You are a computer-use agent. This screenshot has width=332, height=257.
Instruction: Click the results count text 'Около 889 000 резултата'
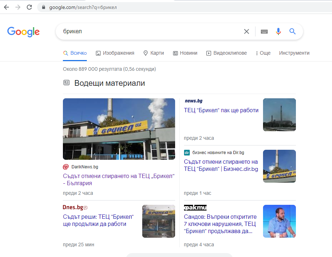pos(92,69)
